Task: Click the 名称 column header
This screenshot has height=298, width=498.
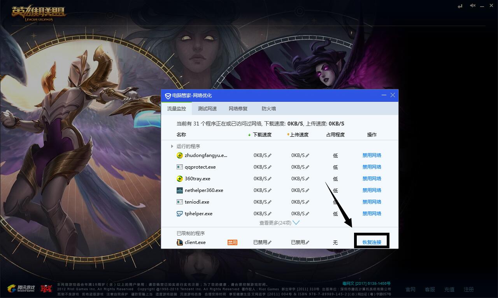Action: click(181, 135)
